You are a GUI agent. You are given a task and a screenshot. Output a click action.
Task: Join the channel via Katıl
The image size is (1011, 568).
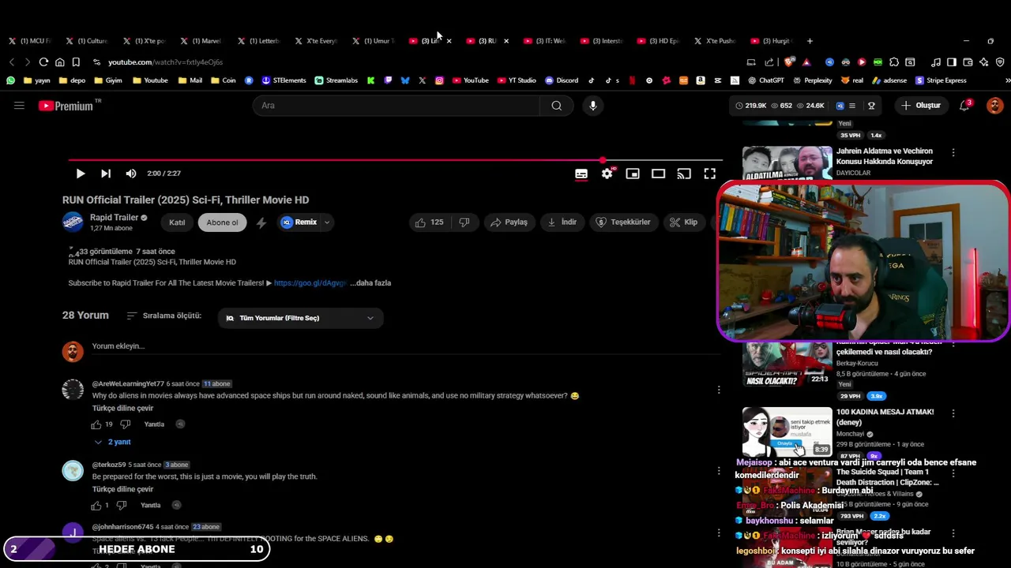177,222
